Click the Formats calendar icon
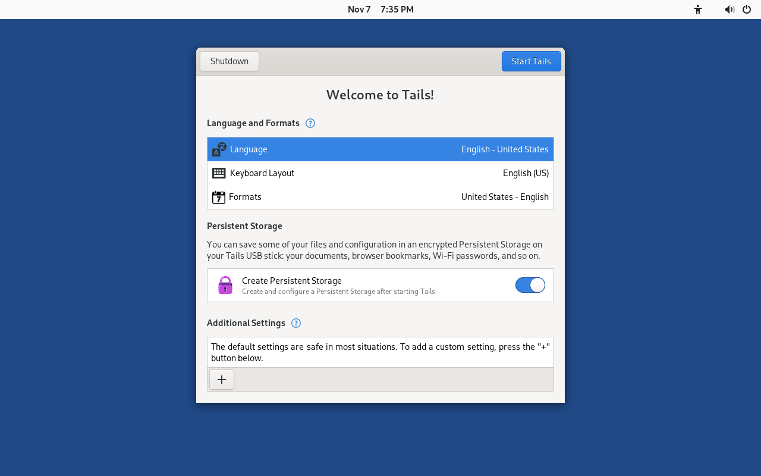The image size is (761, 476). point(219,197)
